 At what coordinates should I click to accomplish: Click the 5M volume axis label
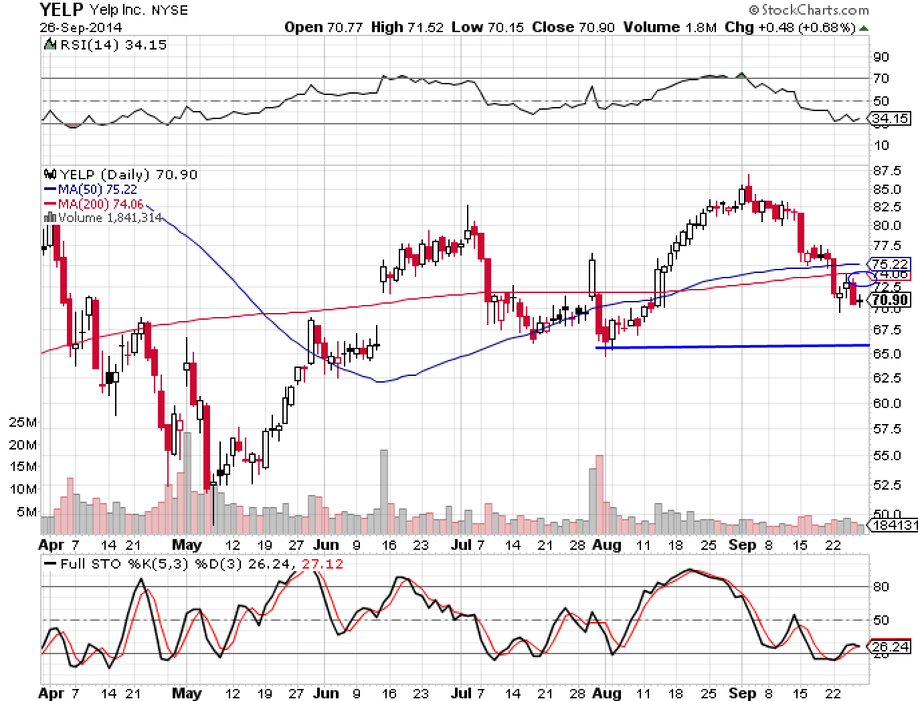(27, 512)
